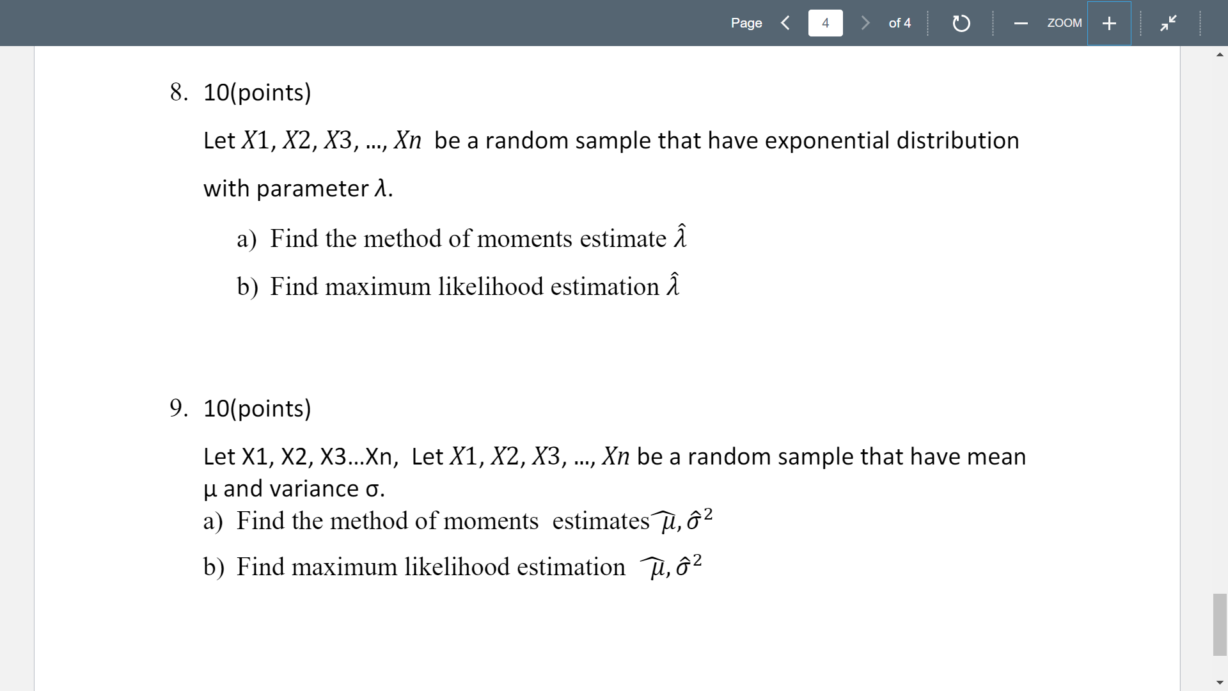1228x691 pixels.
Task: Select the page number input showing 4
Action: click(825, 23)
